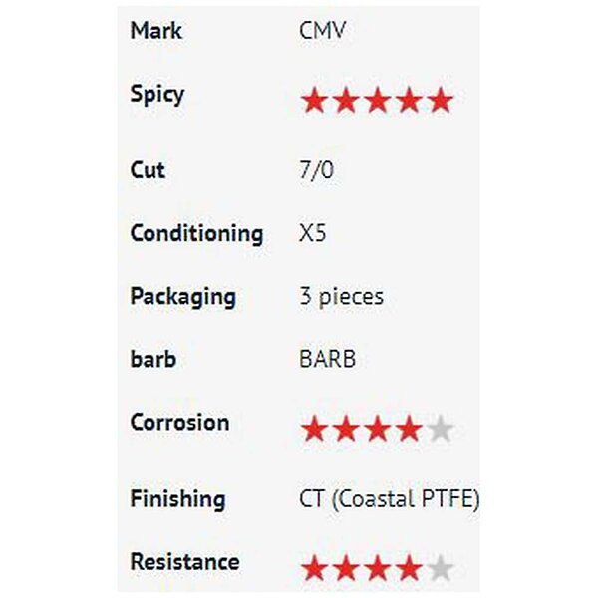Select the X5 conditioning value
Image resolution: width=598 pixels, height=598 pixels.
click(312, 234)
